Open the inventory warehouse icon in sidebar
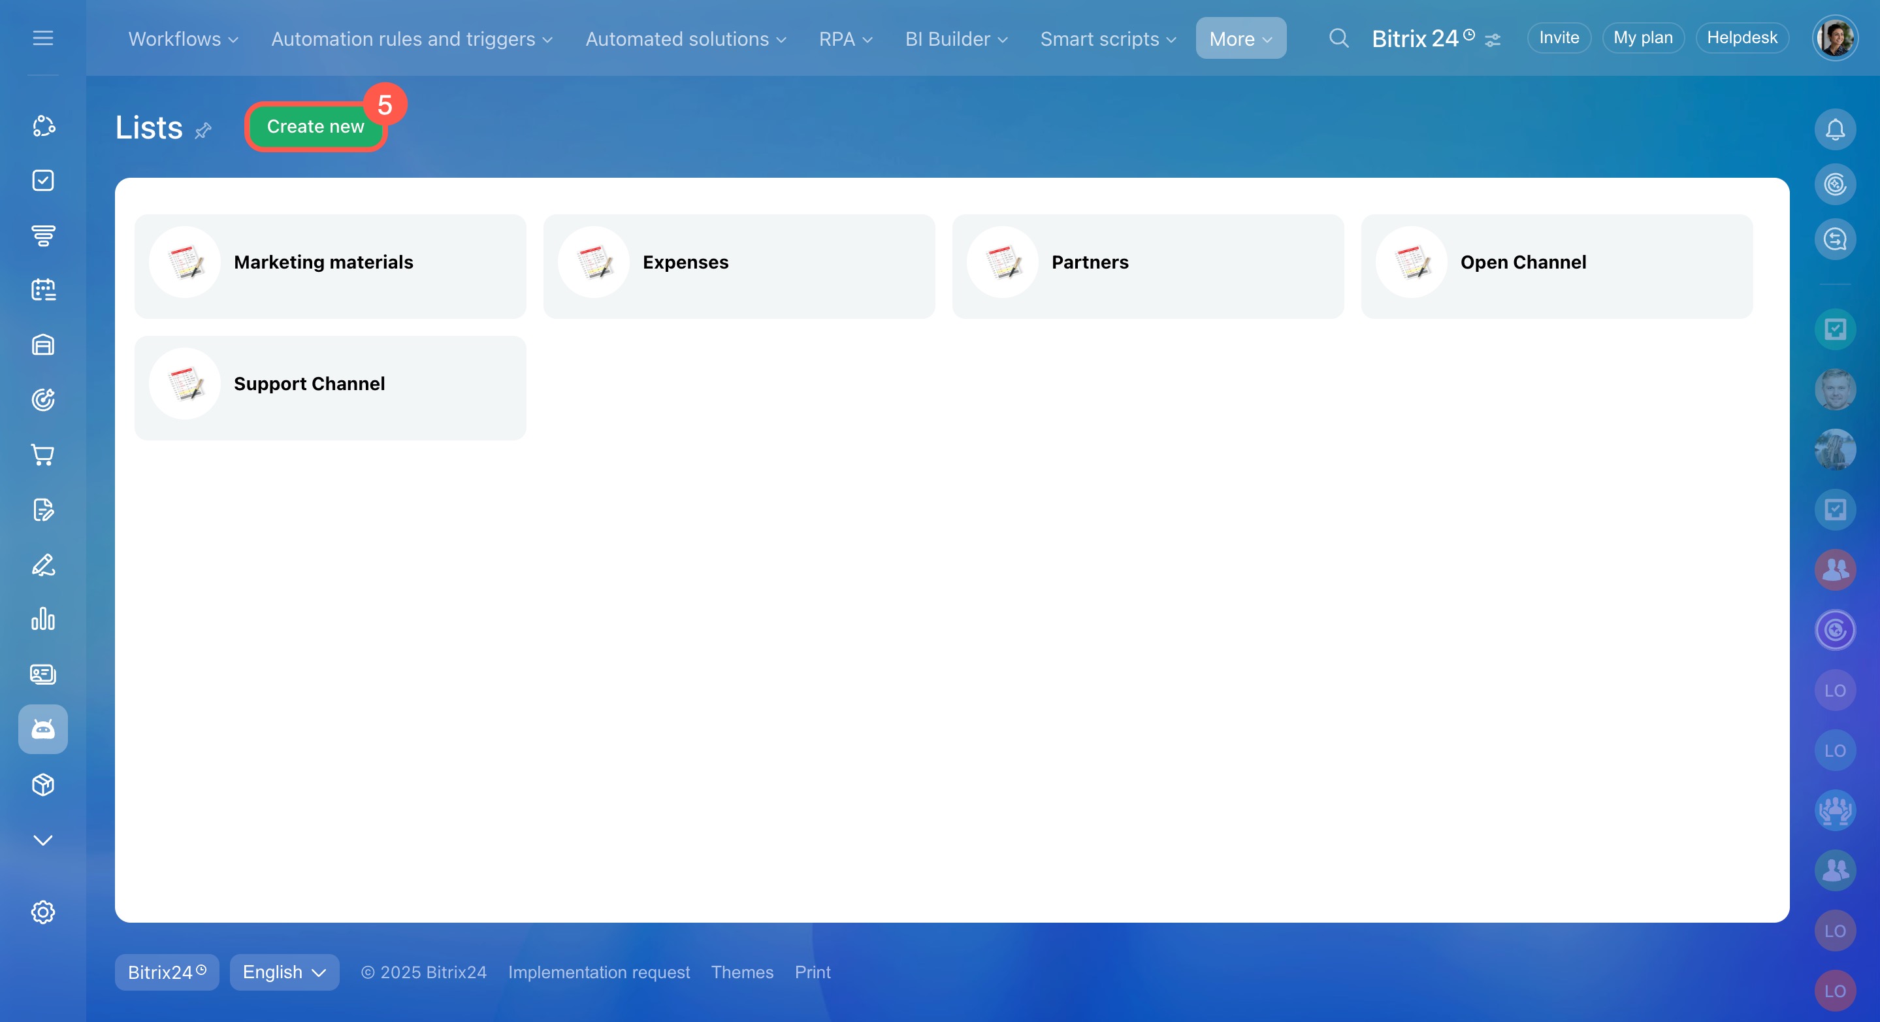 point(43,344)
